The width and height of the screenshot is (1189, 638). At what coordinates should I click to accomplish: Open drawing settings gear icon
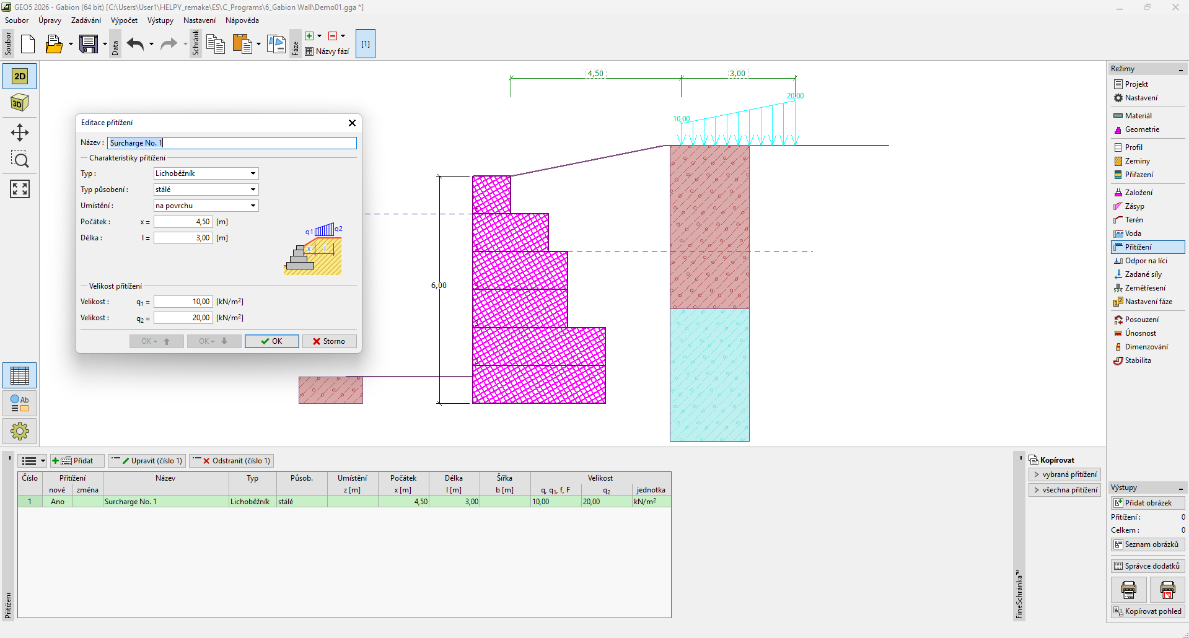point(20,430)
